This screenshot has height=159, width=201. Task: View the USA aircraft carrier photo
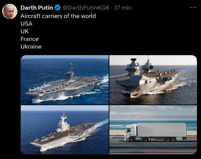coord(65,80)
